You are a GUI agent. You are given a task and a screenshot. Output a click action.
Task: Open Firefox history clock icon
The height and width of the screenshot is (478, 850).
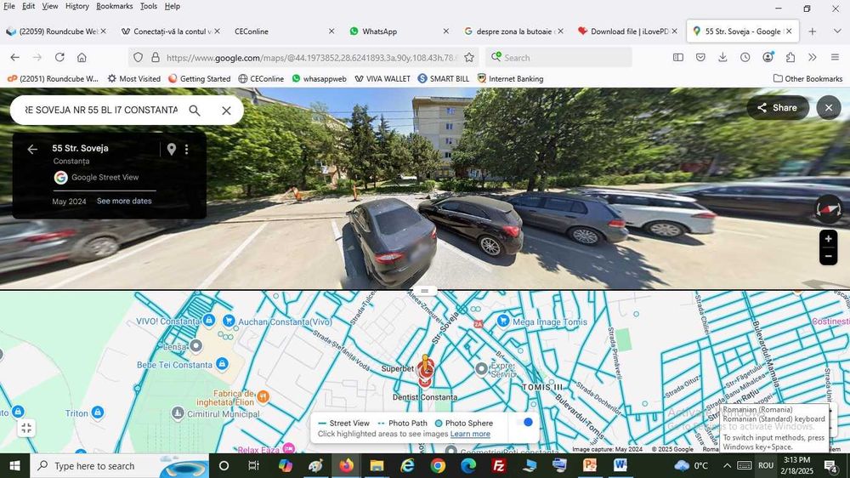pyautogui.click(x=745, y=58)
